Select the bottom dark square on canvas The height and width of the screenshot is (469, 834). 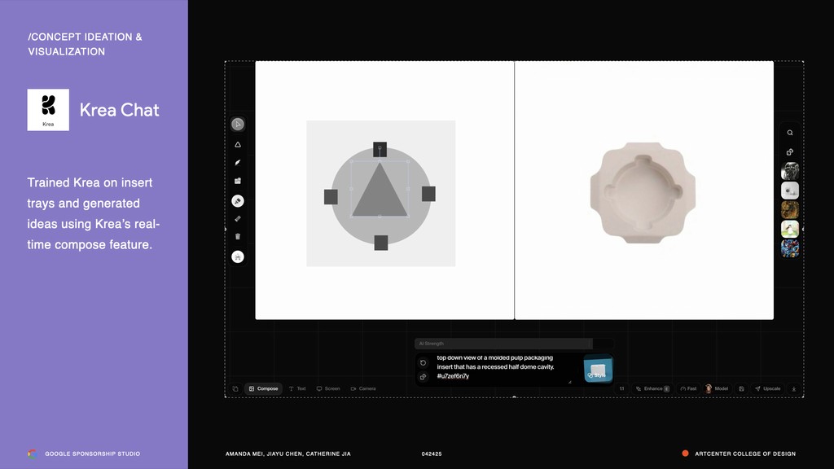381,243
